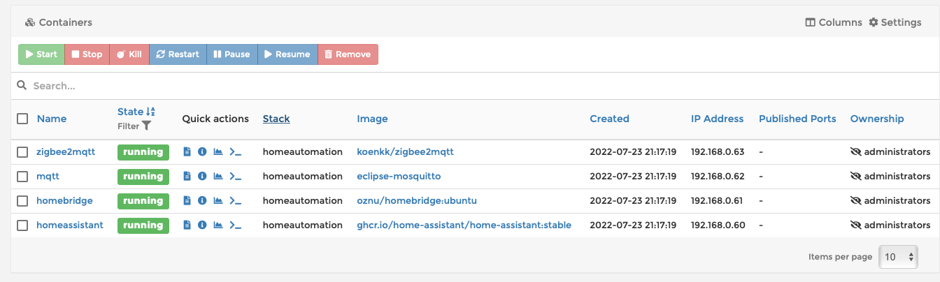Open stats chart icon for homeassistant
Viewport: 940px width, 282px height.
click(x=218, y=225)
